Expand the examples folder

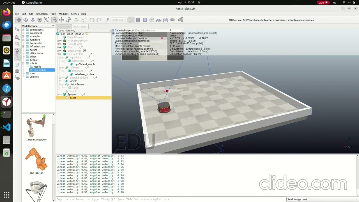click(23, 36)
